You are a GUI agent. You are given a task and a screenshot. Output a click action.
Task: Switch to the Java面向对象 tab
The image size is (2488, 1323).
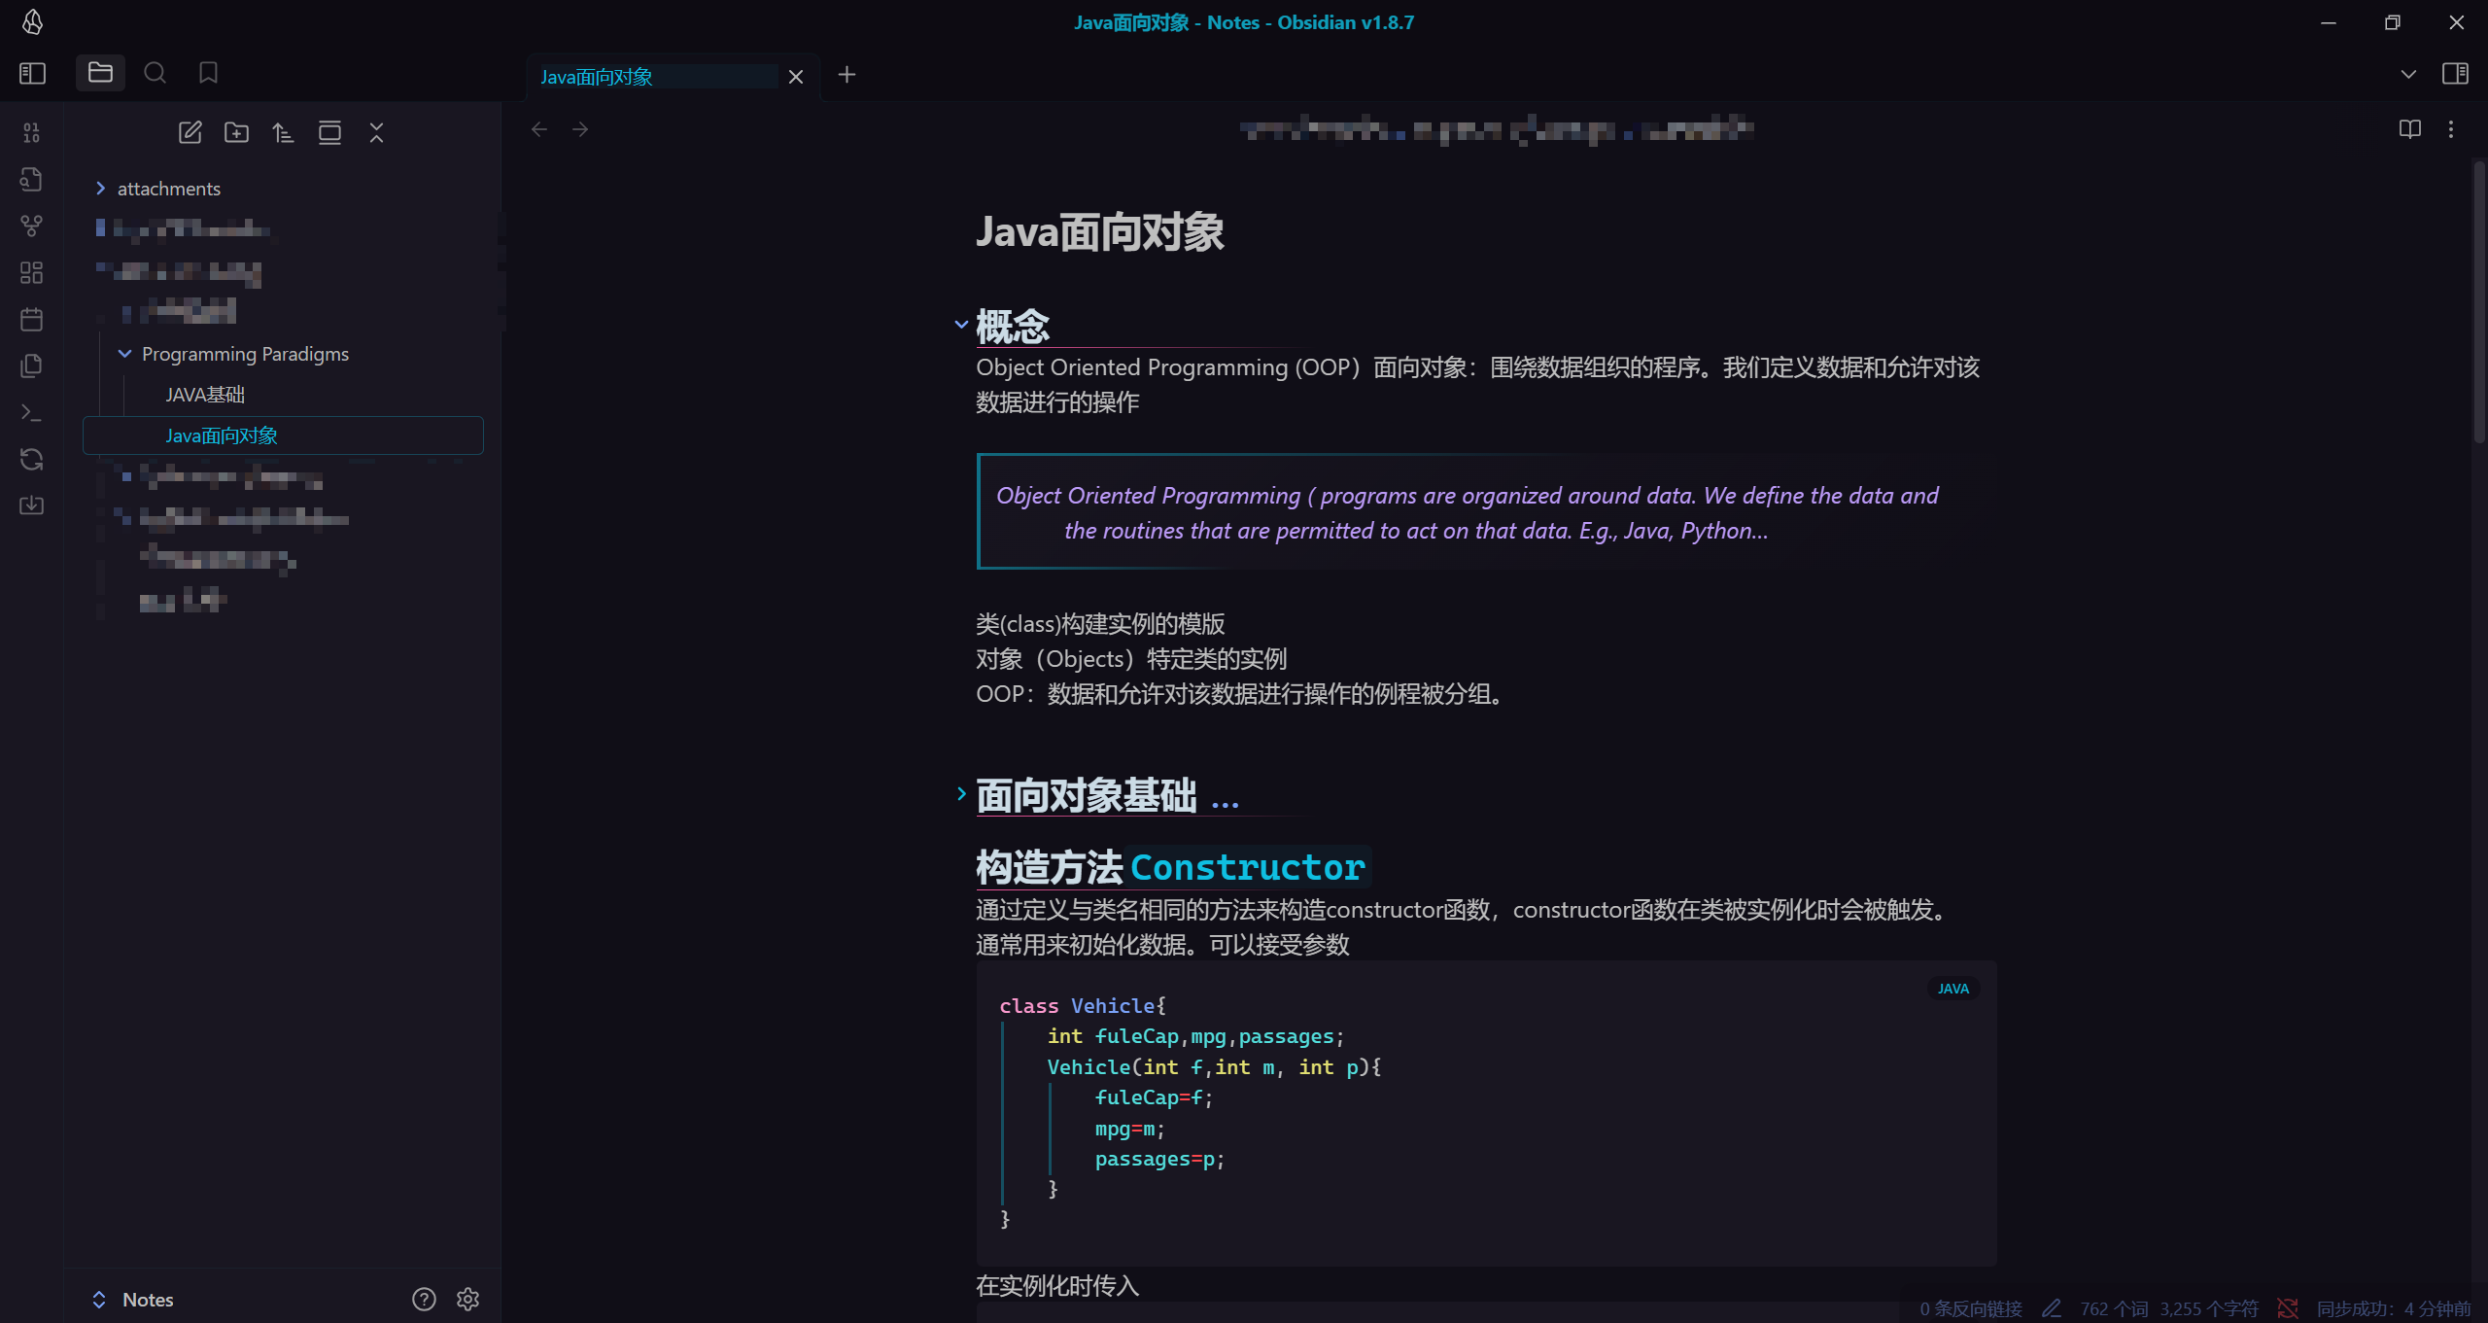(x=657, y=77)
